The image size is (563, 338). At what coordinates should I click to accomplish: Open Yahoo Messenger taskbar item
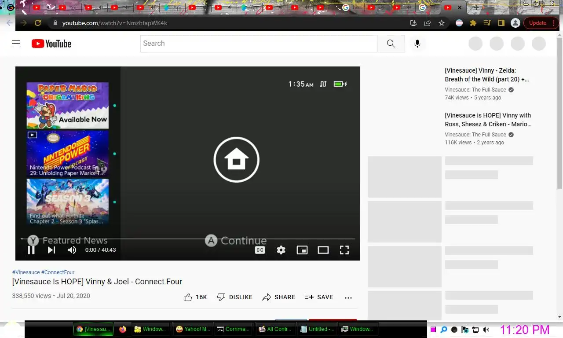pos(193,329)
